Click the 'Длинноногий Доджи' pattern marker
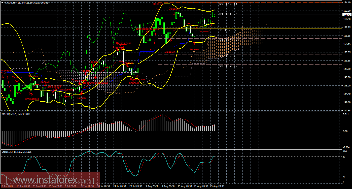The image size is (352, 189). [148, 29]
